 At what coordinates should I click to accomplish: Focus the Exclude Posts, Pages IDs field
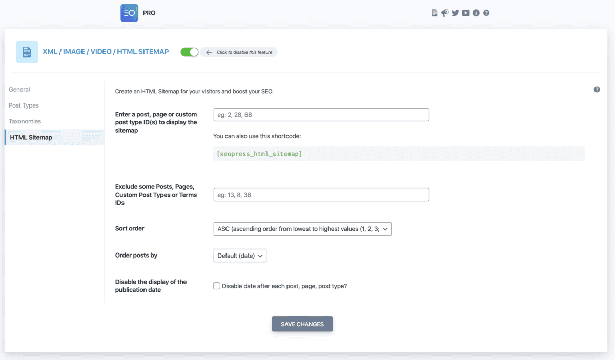coord(321,195)
